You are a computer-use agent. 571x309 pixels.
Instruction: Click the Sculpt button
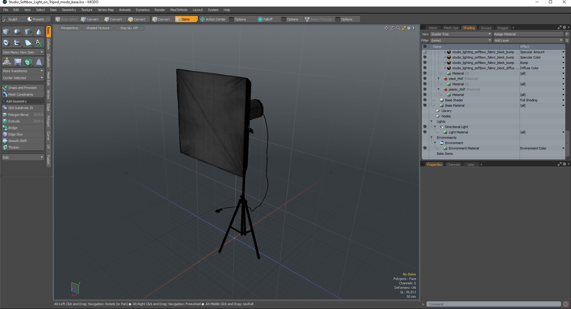coord(13,19)
